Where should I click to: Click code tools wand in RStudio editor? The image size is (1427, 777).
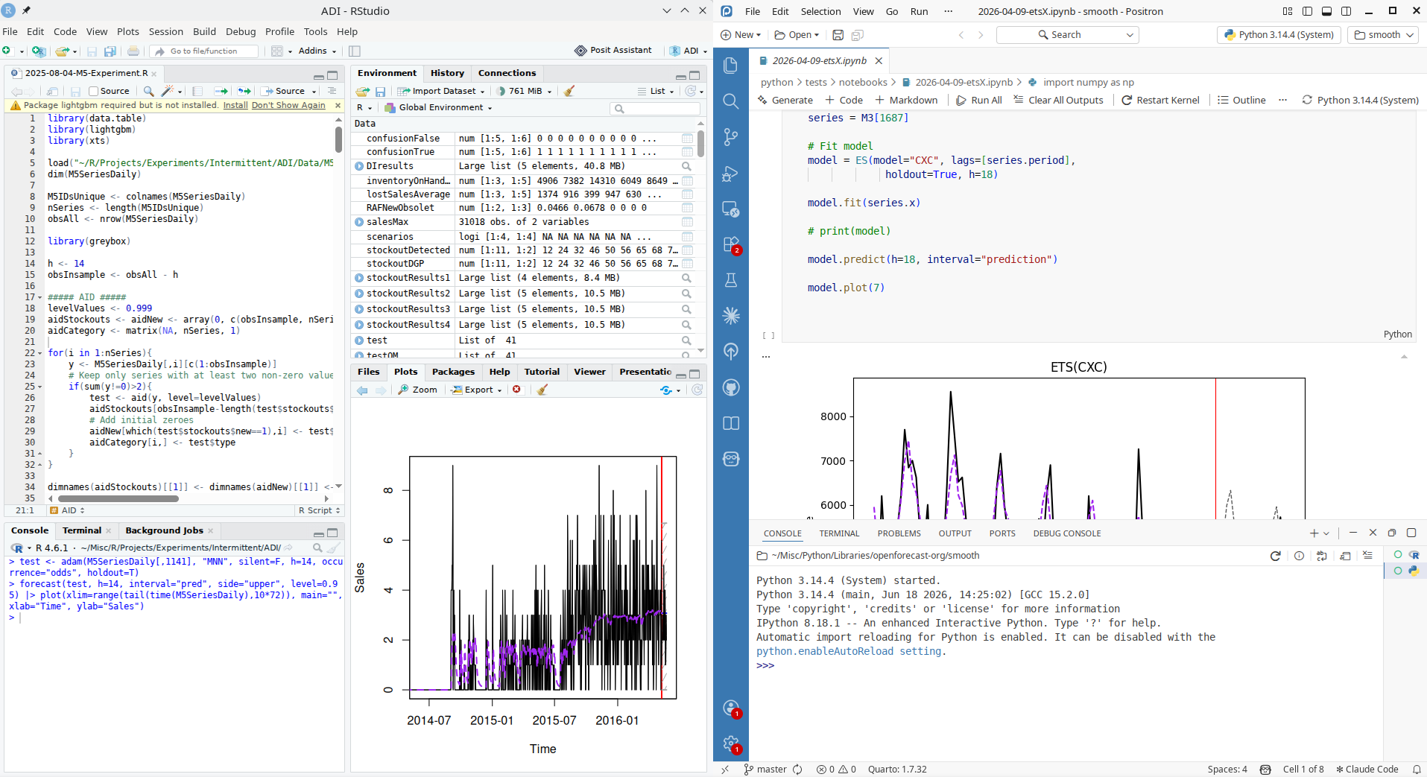pos(168,91)
